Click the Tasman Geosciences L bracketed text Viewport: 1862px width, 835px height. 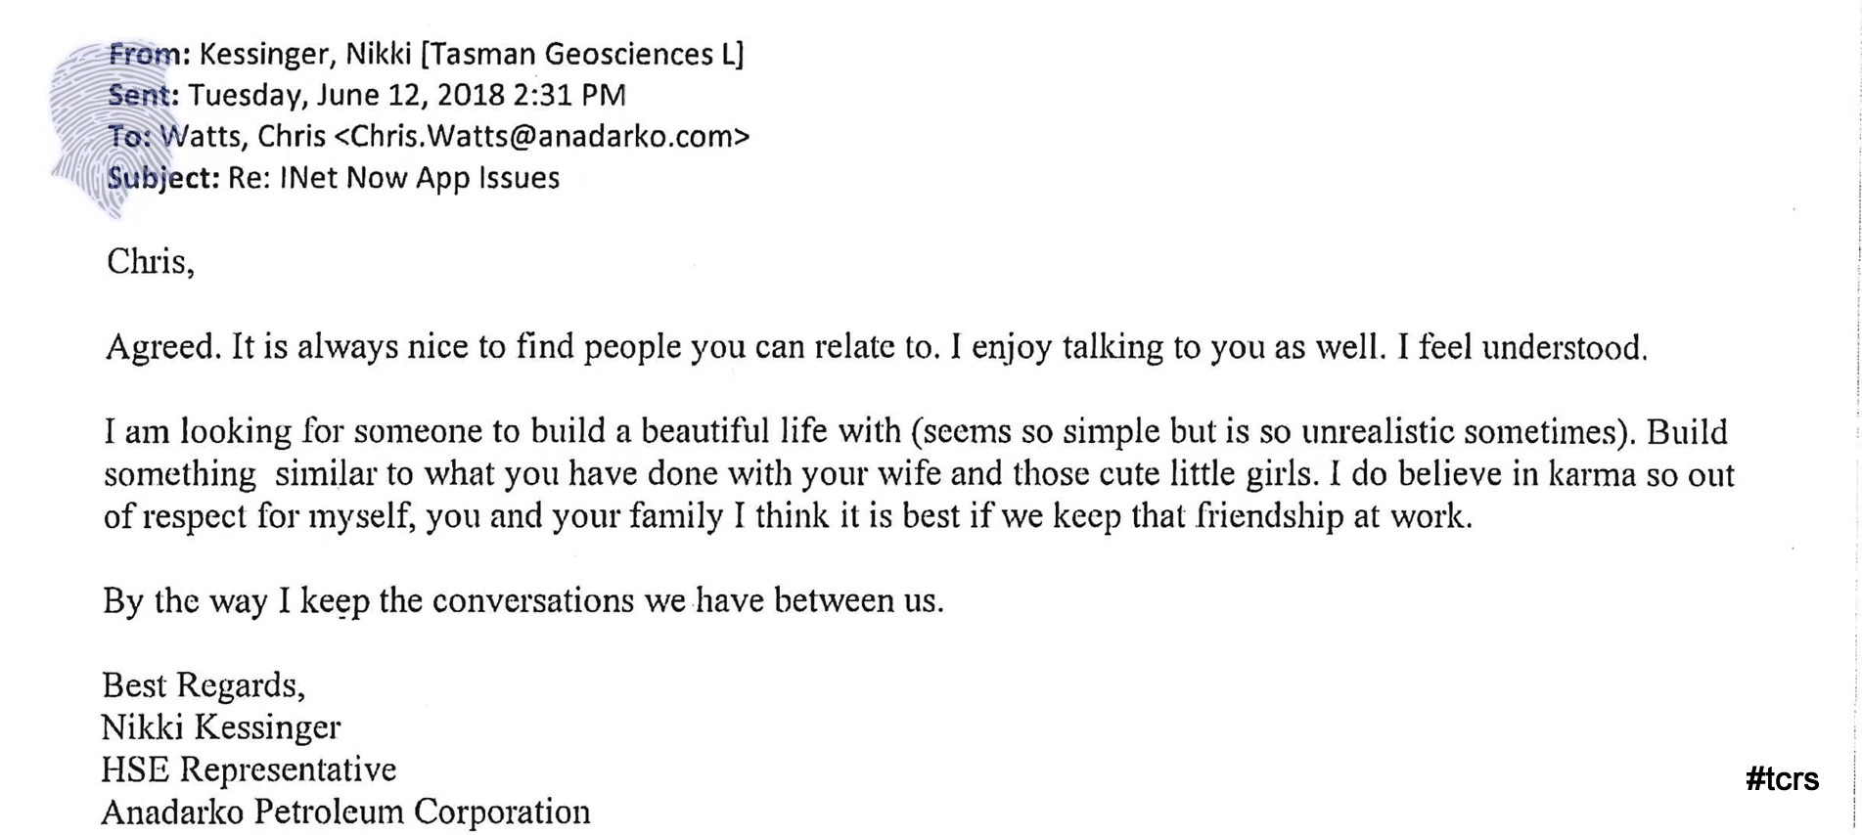point(582,55)
